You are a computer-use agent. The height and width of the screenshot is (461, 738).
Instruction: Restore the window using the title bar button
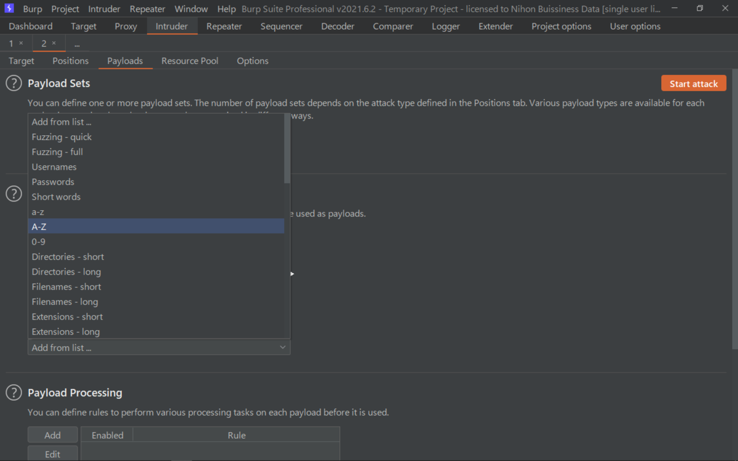700,9
